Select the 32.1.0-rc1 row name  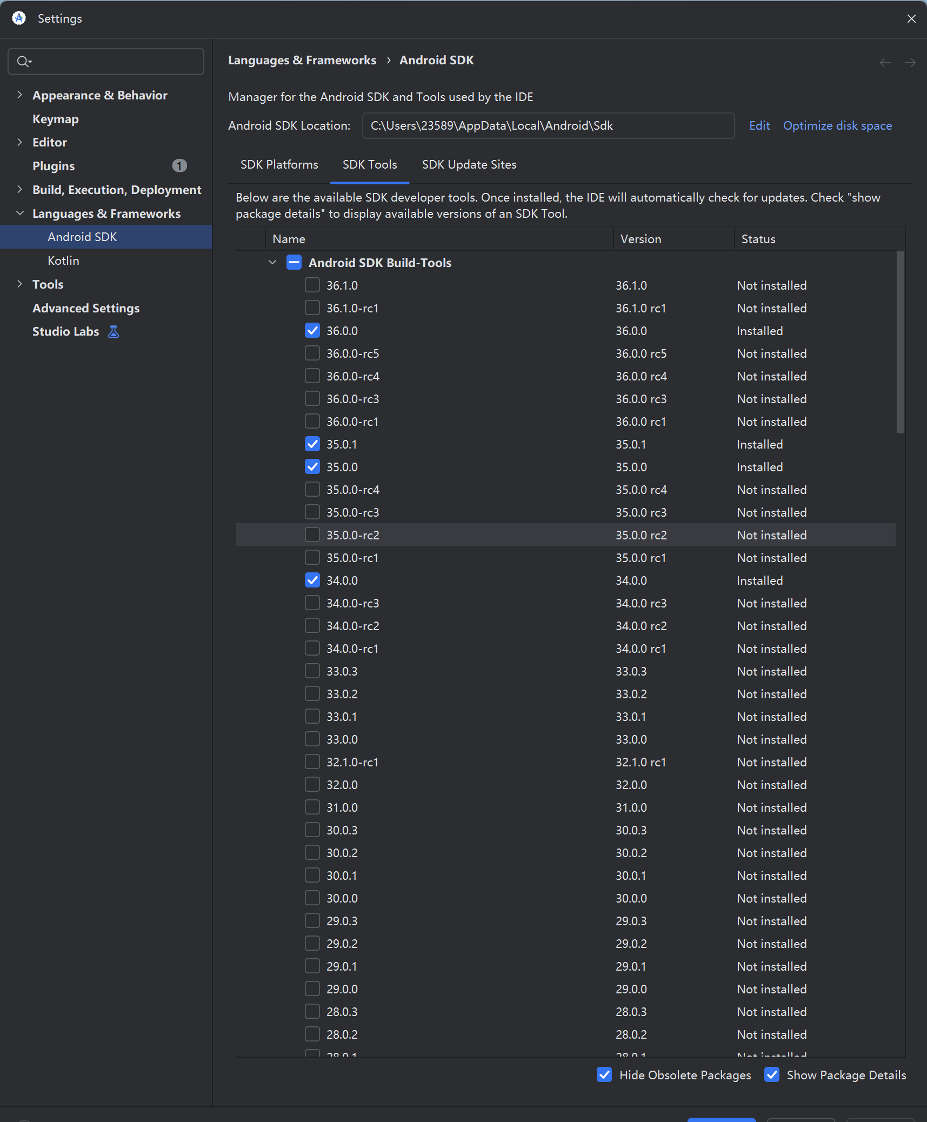click(x=352, y=762)
